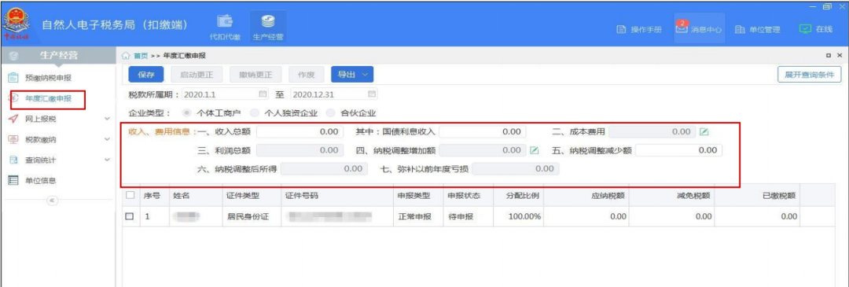Open end date calendar picker icon
Screen dimensions: 849x287
(x=371, y=94)
